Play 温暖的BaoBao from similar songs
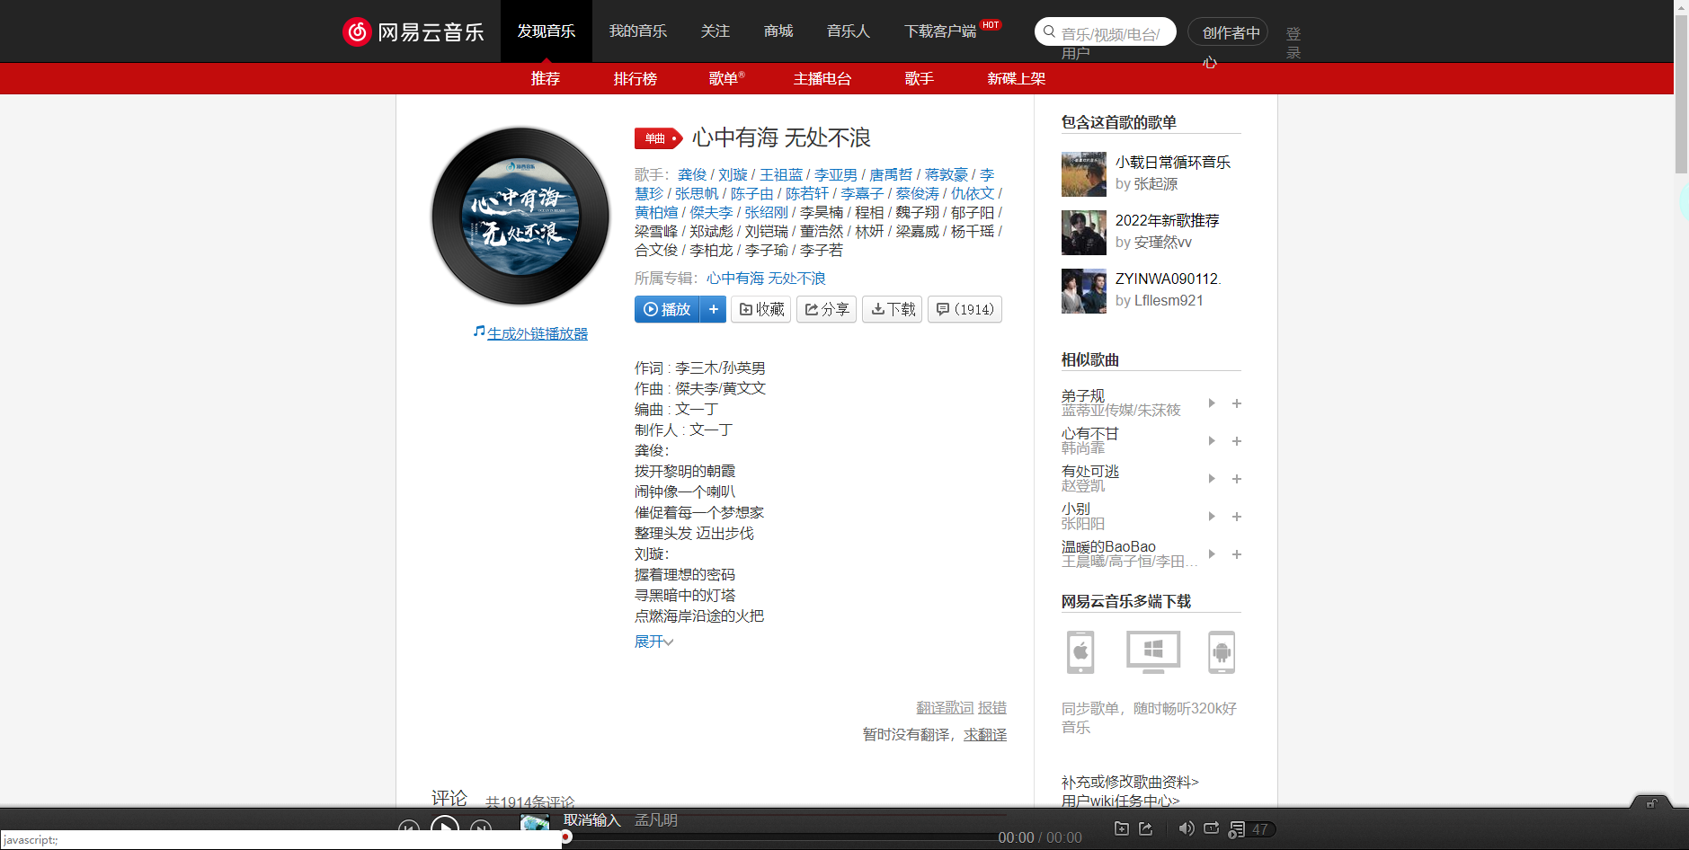1689x850 pixels. pyautogui.click(x=1211, y=554)
